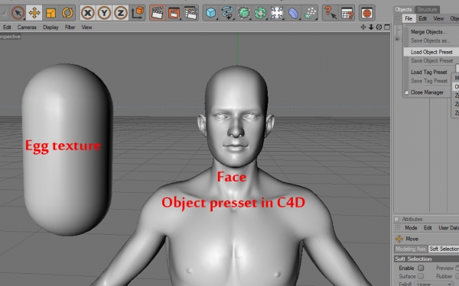Screen dimensions: 459x286
Task: Open viewport Filter menu
Action: (70, 27)
